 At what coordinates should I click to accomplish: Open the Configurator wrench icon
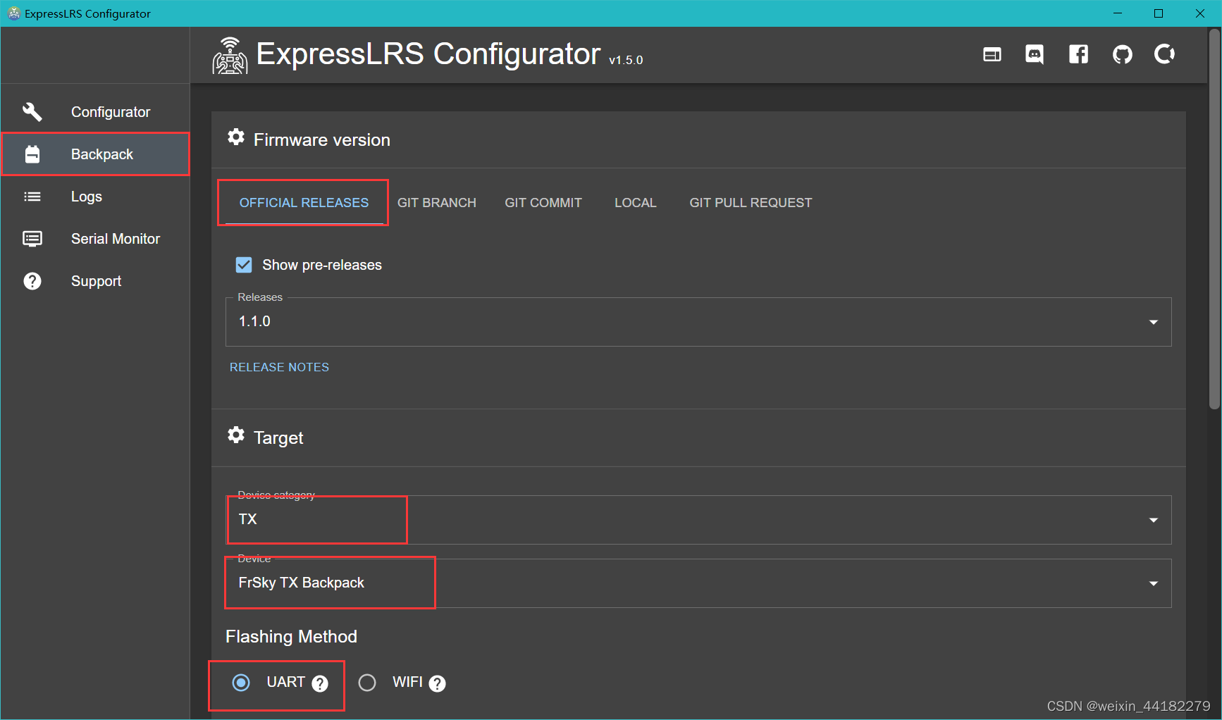(32, 112)
